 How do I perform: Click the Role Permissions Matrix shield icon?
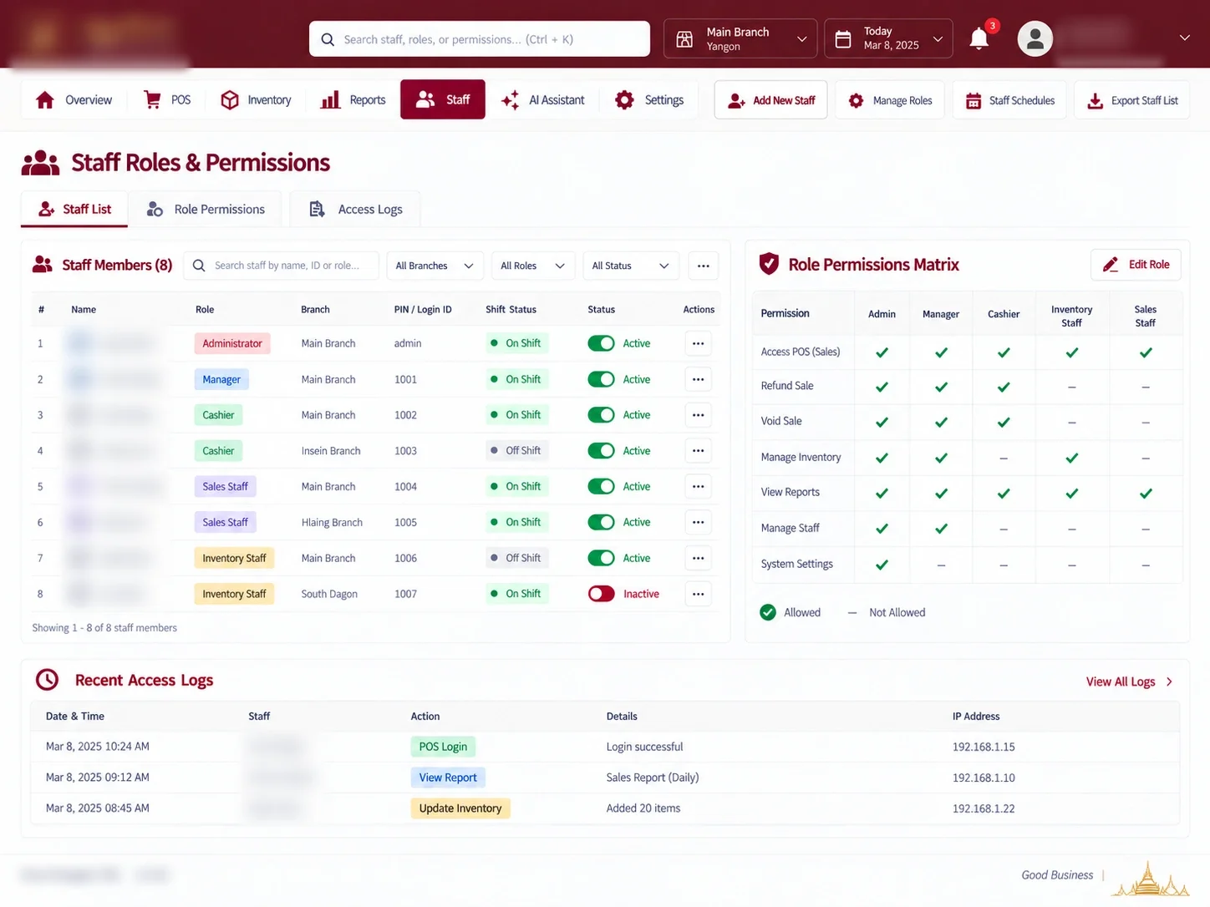click(x=769, y=264)
